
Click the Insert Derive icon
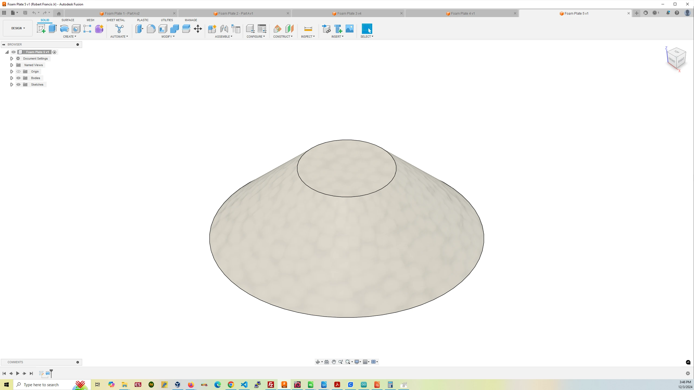(x=326, y=28)
